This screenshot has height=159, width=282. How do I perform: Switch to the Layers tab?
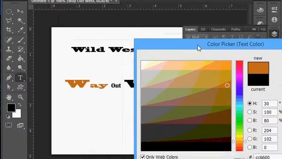coord(190,29)
